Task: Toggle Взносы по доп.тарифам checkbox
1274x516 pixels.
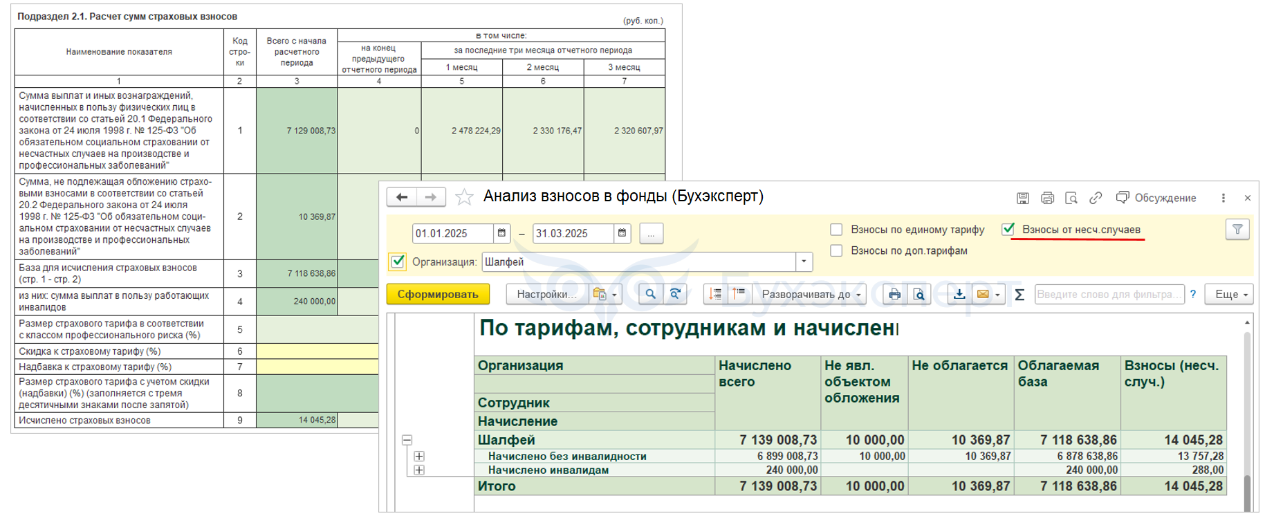Action: [x=836, y=251]
